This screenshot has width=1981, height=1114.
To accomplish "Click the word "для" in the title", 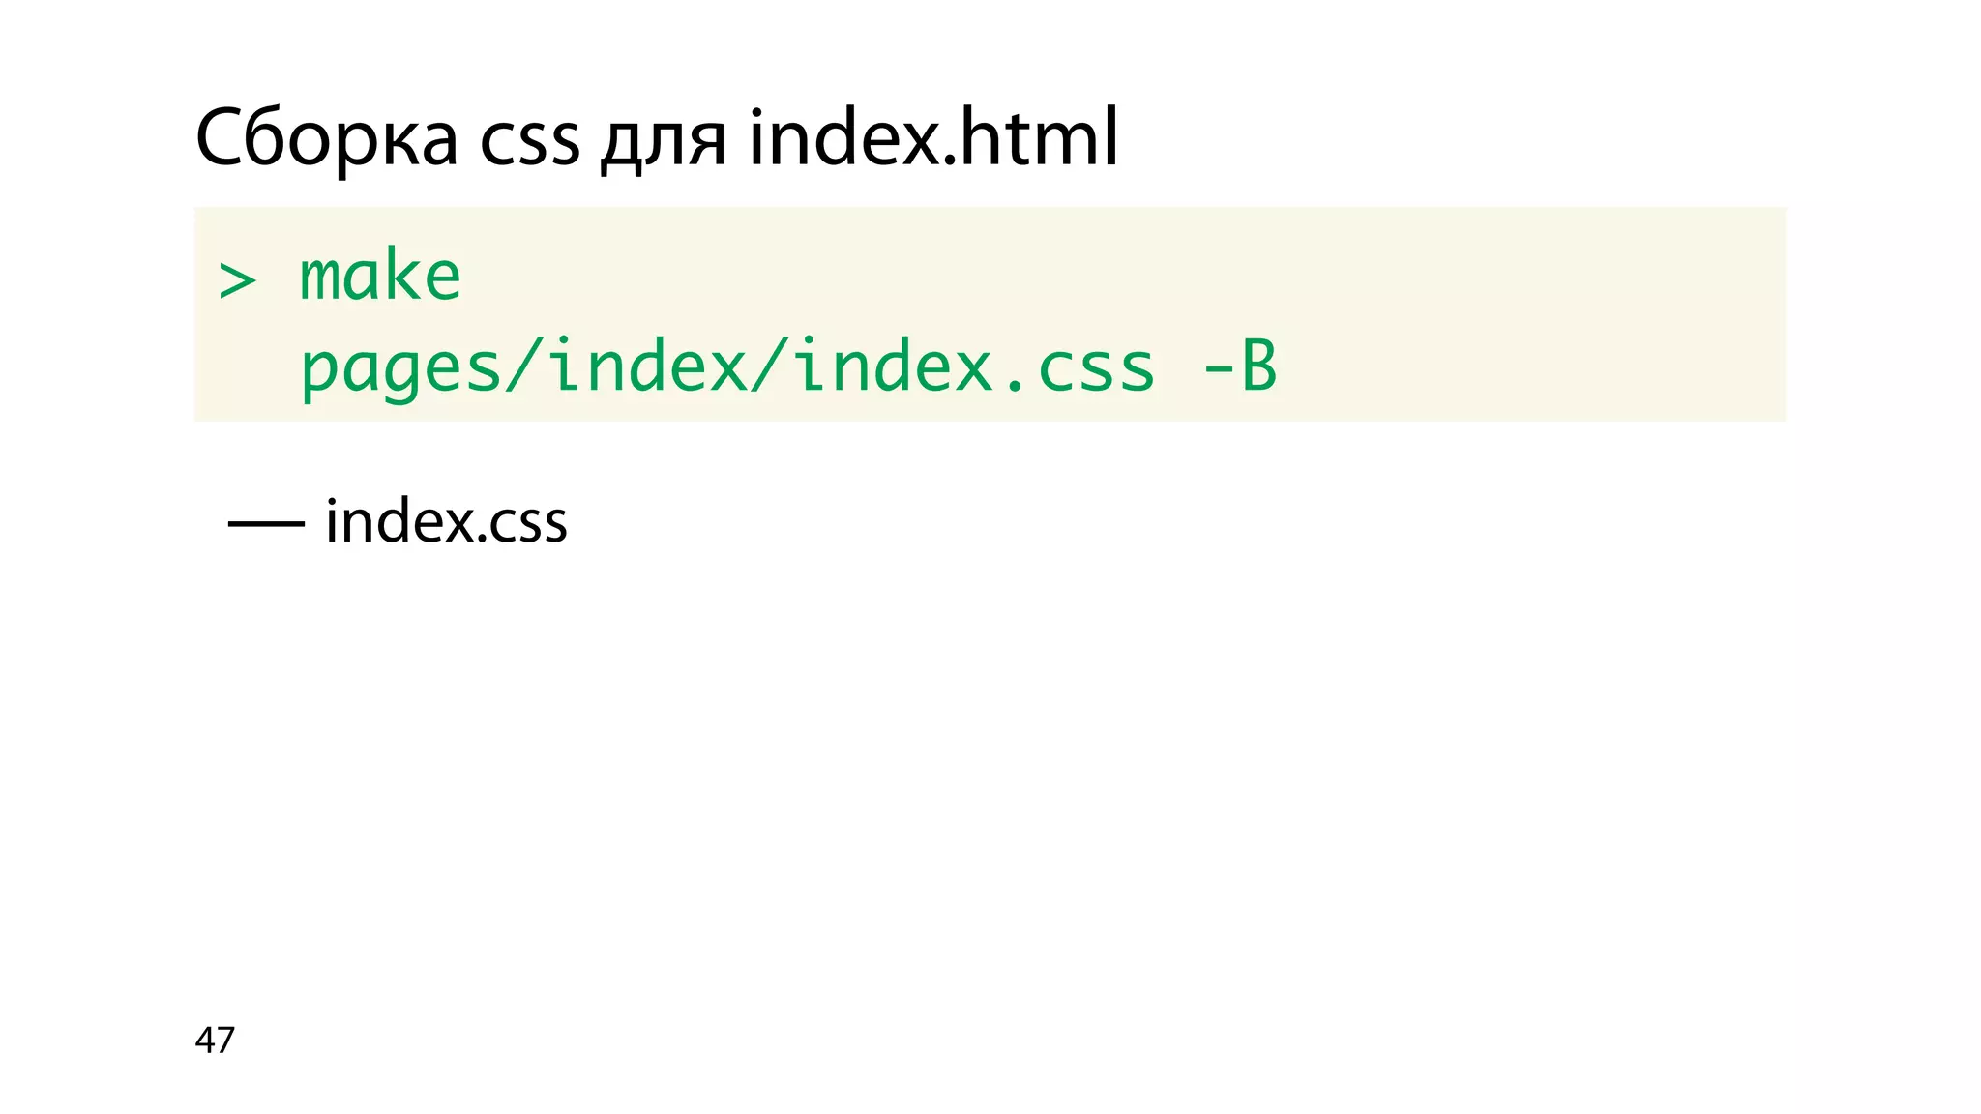I will coord(663,143).
